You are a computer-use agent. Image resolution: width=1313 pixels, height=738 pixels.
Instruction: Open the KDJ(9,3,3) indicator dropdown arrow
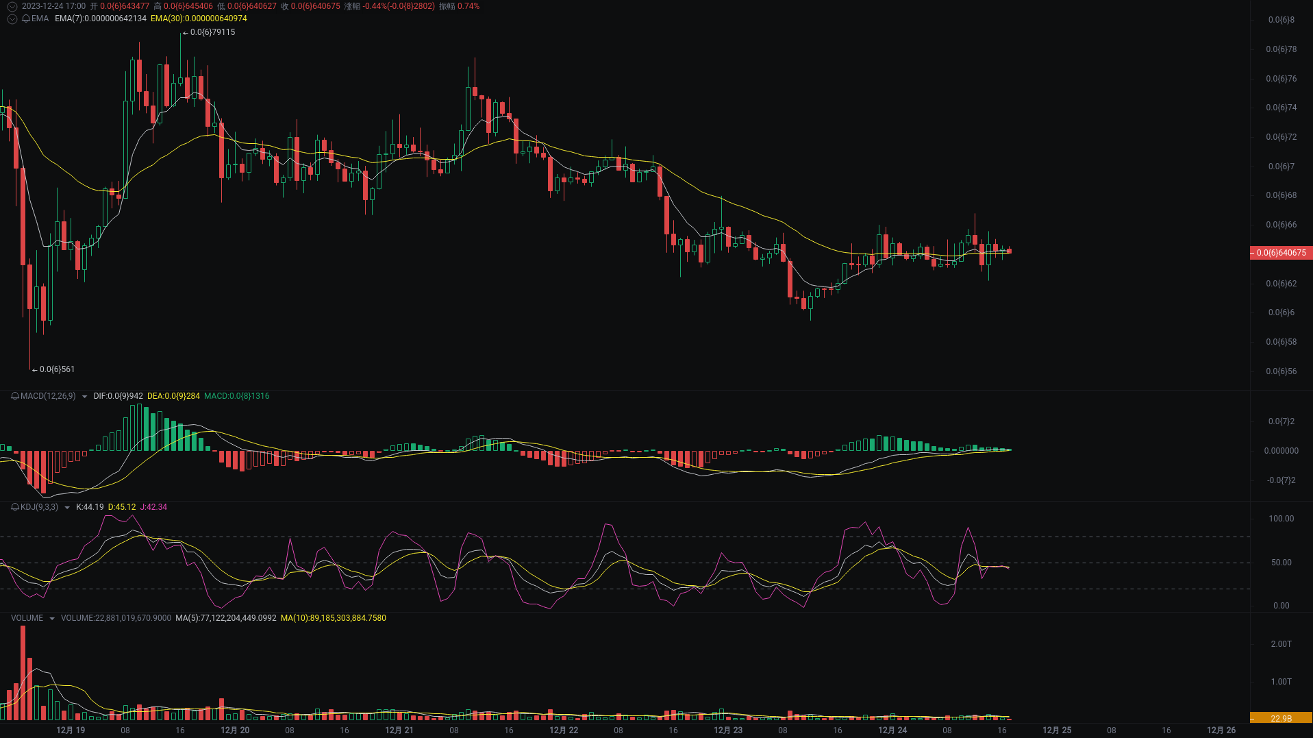point(67,508)
